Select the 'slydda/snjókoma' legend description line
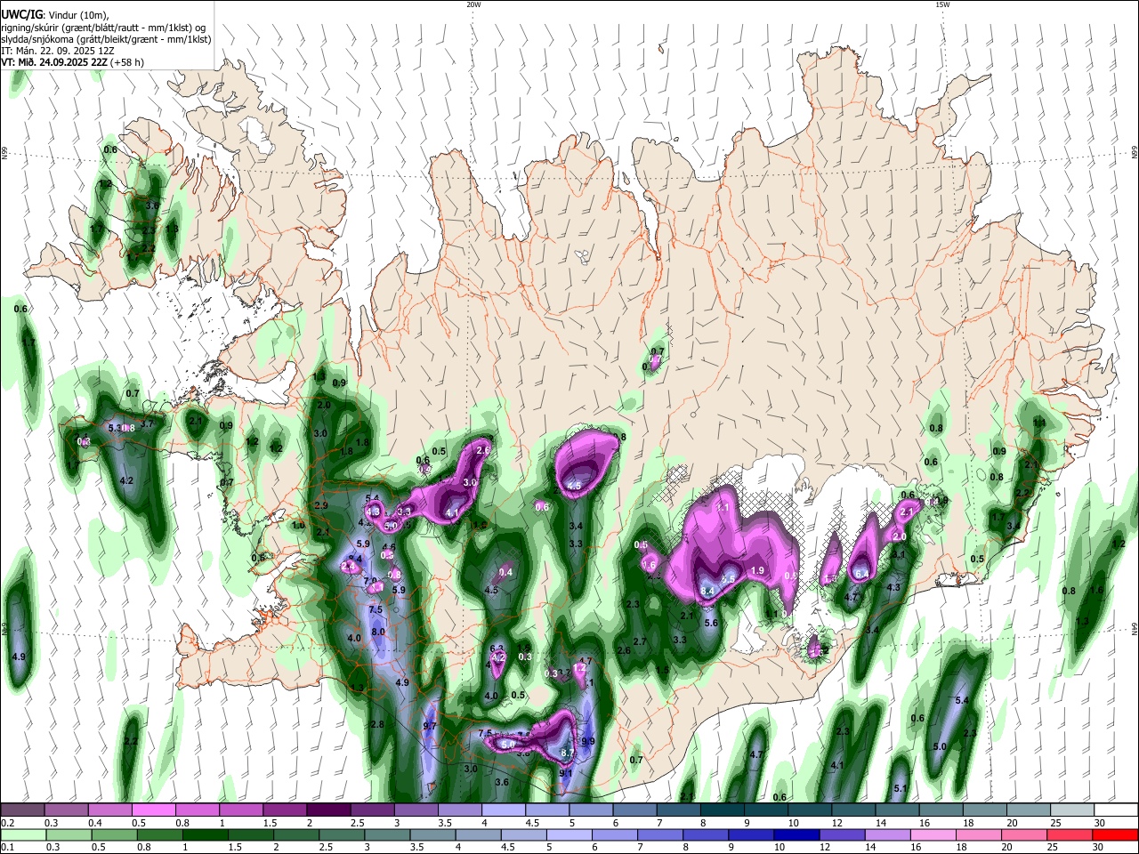 tap(106, 39)
